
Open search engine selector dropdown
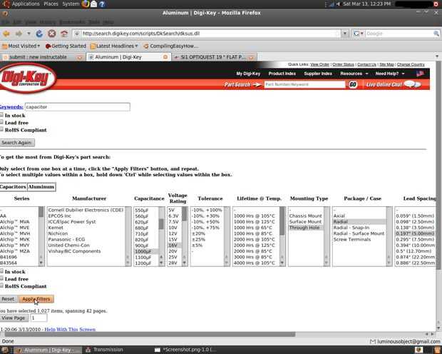pyautogui.click(x=359, y=34)
